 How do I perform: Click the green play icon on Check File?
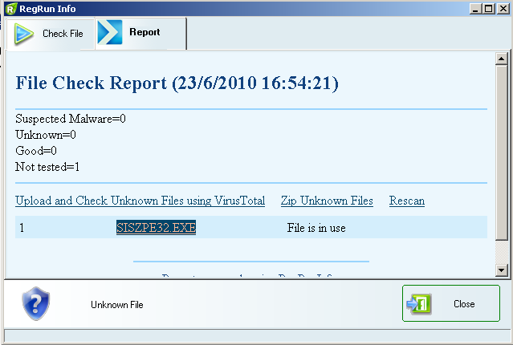coord(23,34)
